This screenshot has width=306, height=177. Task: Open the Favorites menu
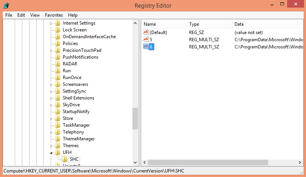(54, 15)
